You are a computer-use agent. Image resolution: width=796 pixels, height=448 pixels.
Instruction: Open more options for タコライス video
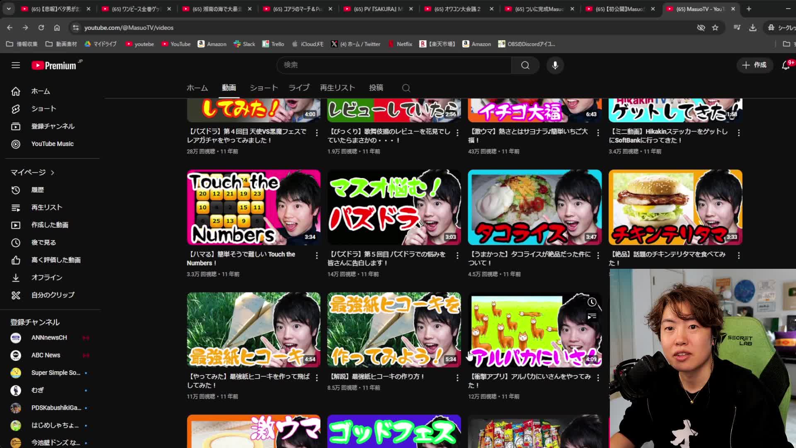pos(598,256)
